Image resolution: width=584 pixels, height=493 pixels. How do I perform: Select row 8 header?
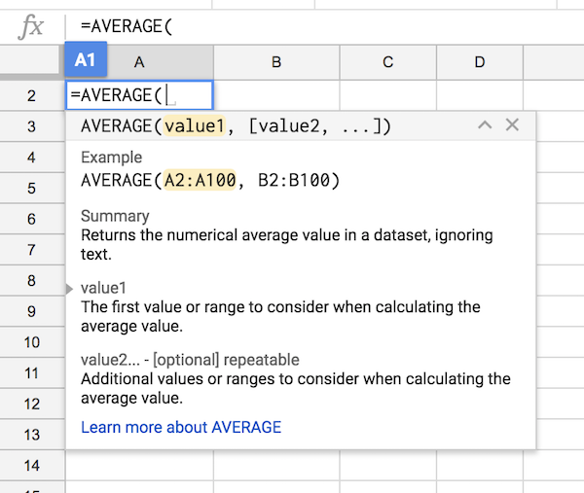click(32, 281)
